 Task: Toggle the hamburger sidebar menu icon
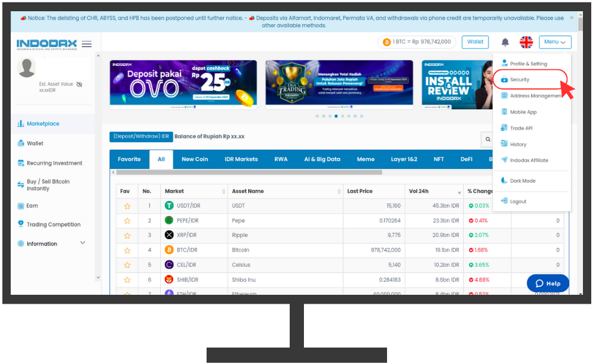click(87, 44)
